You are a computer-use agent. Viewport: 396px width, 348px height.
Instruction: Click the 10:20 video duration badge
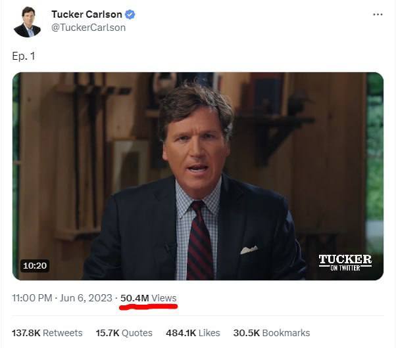pyautogui.click(x=35, y=265)
